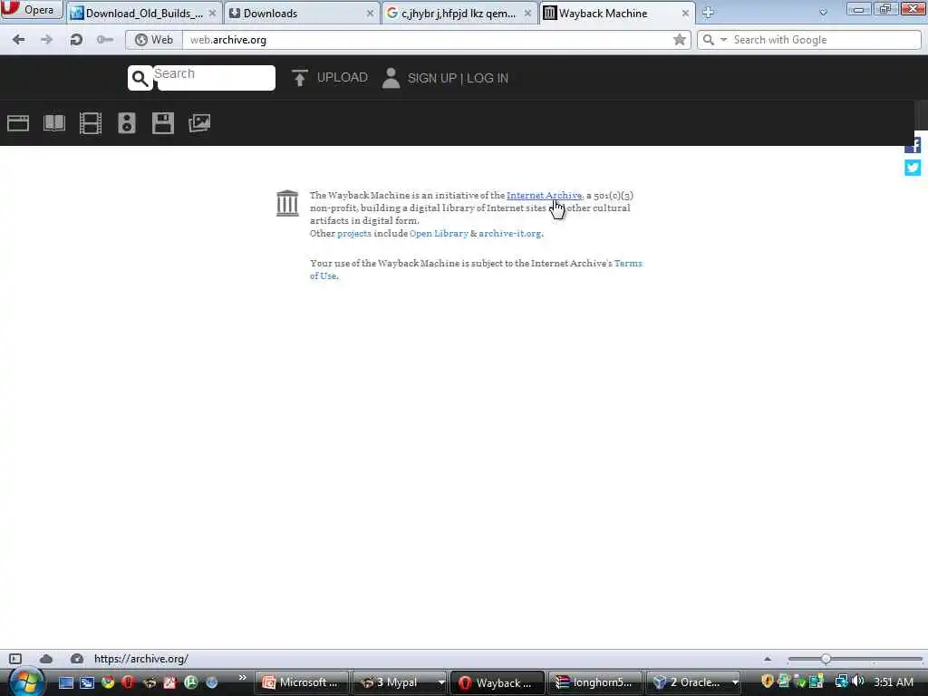The image size is (928, 696).
Task: Follow the Internet Archive hyperlink
Action: (x=544, y=196)
